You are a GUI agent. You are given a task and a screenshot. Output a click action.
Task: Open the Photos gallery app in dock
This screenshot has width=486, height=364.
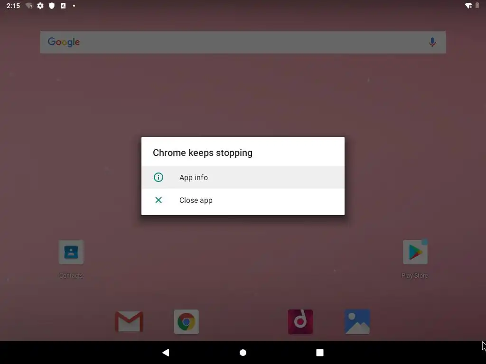click(x=357, y=322)
